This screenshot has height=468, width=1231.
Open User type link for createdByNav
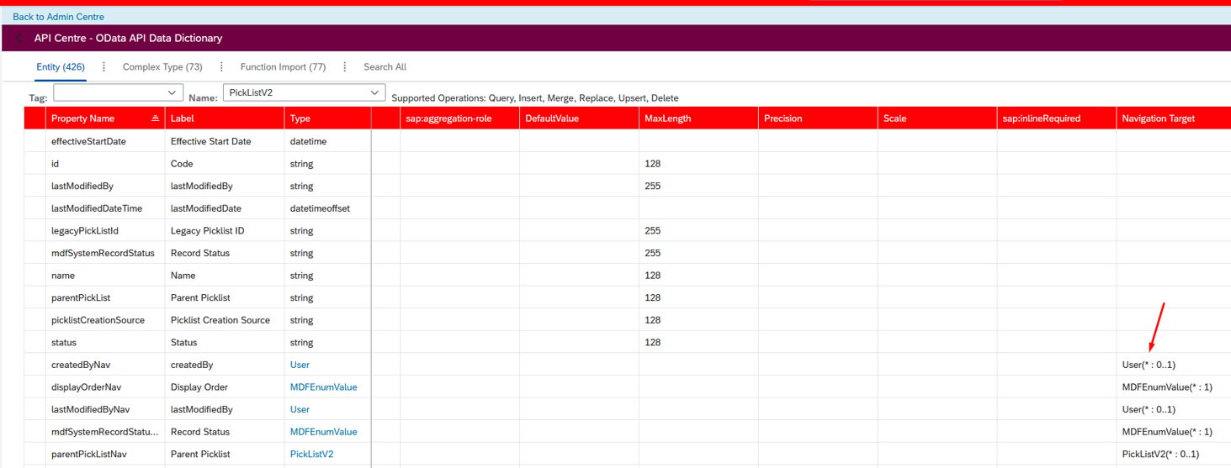(300, 365)
